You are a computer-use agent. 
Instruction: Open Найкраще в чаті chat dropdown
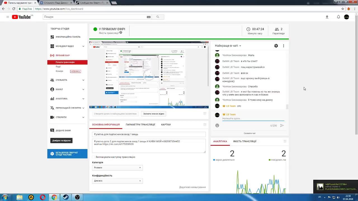coord(228,46)
